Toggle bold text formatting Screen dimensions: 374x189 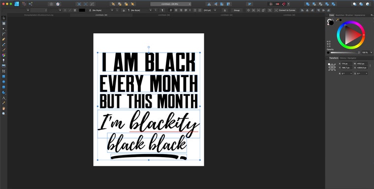(x=65, y=10)
